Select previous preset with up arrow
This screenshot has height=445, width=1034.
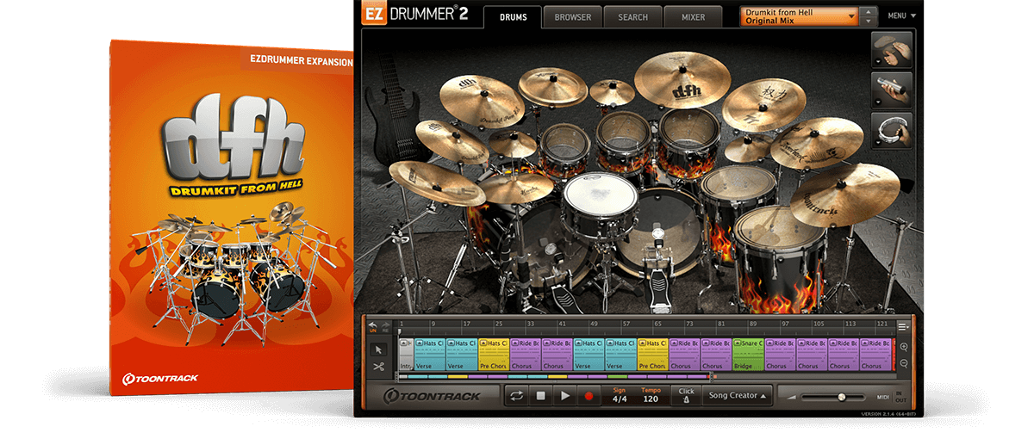point(868,12)
